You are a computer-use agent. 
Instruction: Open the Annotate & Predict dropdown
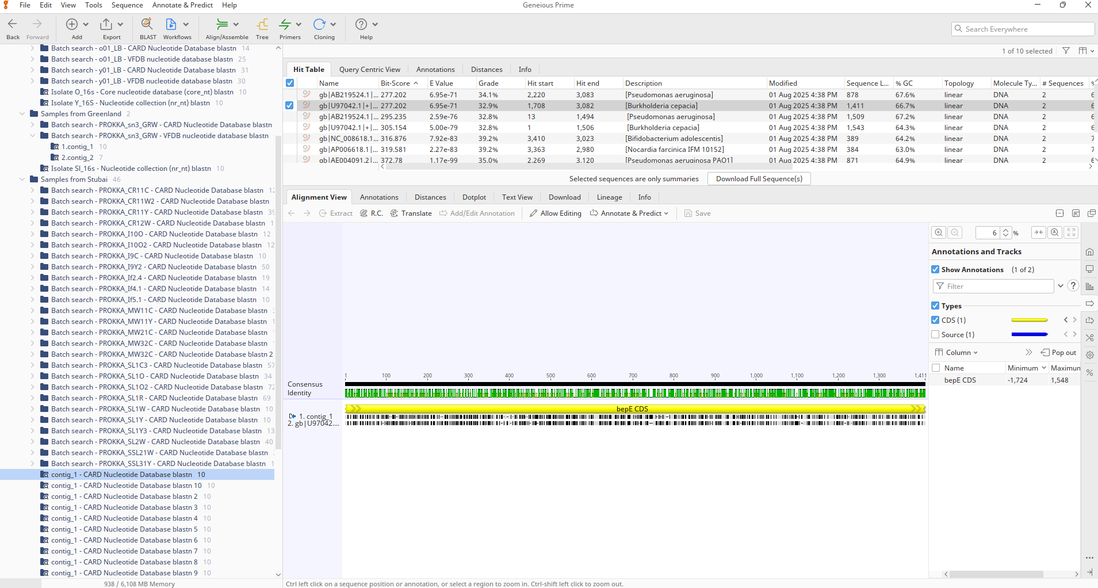[x=629, y=213]
